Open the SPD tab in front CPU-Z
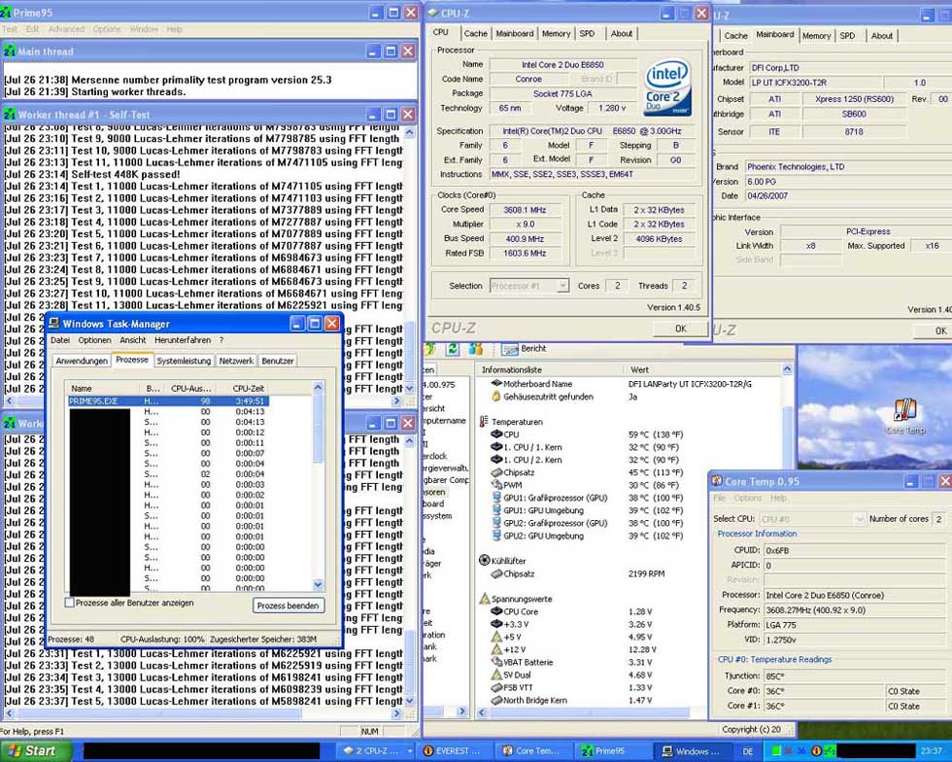952x762 pixels. tap(587, 34)
